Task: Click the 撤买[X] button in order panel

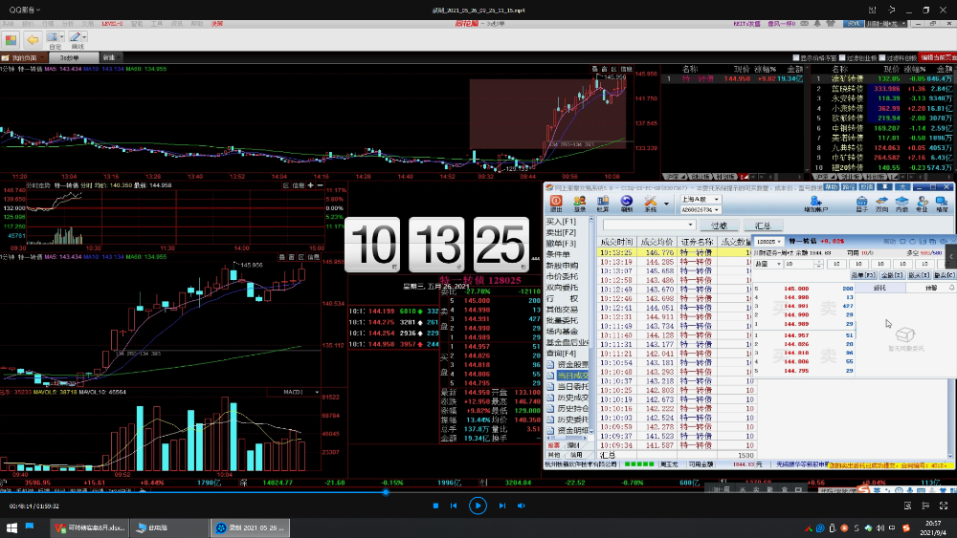Action: [x=919, y=275]
